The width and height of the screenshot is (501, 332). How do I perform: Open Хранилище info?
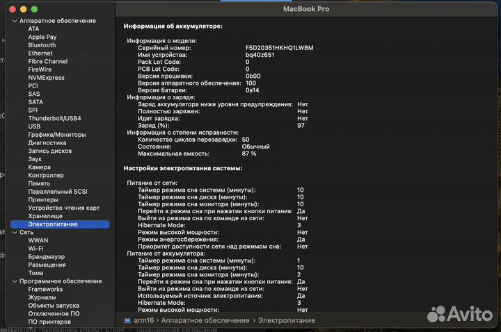pos(45,216)
